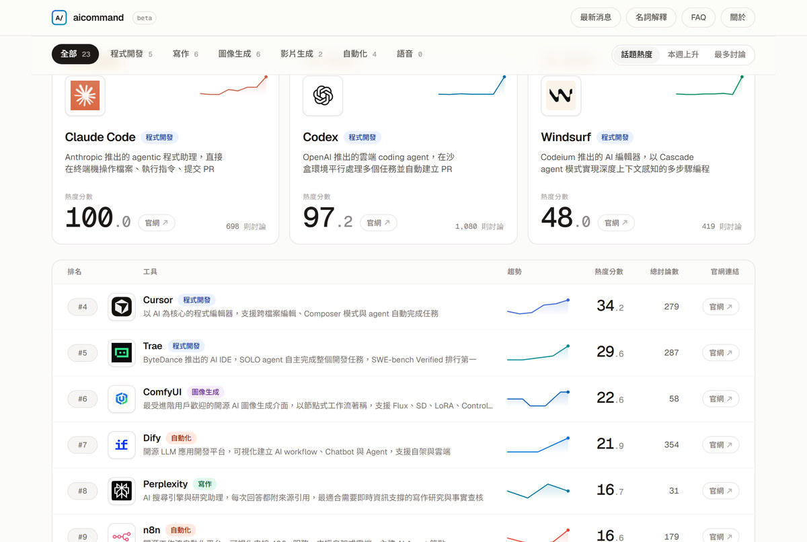This screenshot has width=807, height=542.
Task: Click the Dify tool icon
Action: tap(122, 444)
